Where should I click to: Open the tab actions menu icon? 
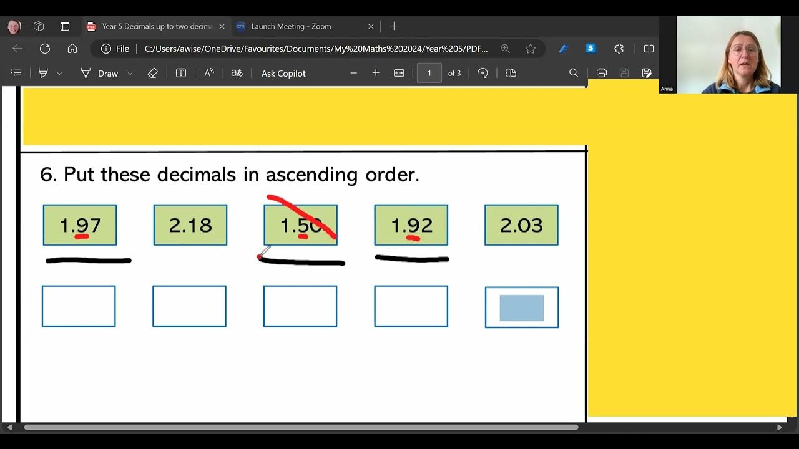65,26
